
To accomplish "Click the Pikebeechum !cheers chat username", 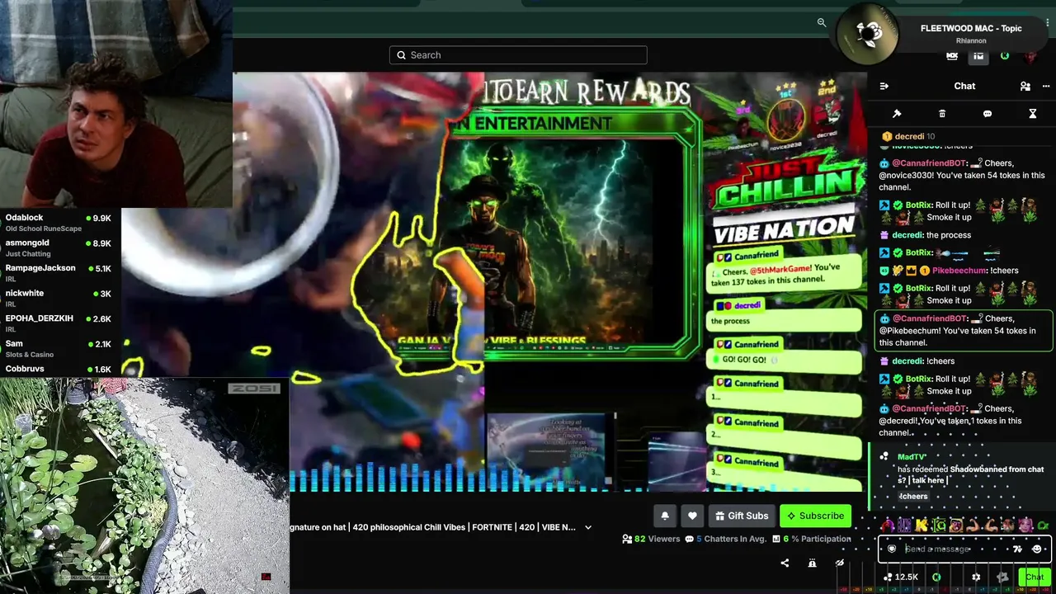I will (961, 271).
